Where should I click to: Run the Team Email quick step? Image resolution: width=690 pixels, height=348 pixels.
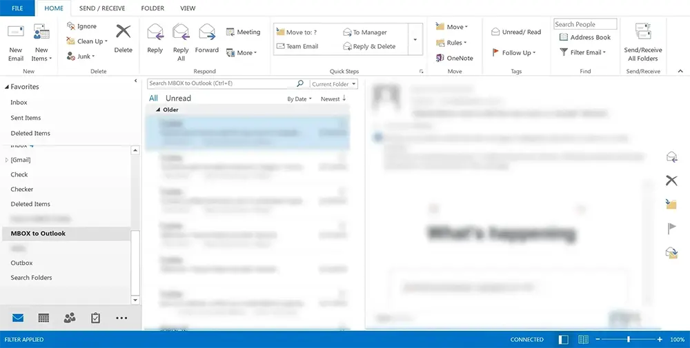pyautogui.click(x=297, y=46)
